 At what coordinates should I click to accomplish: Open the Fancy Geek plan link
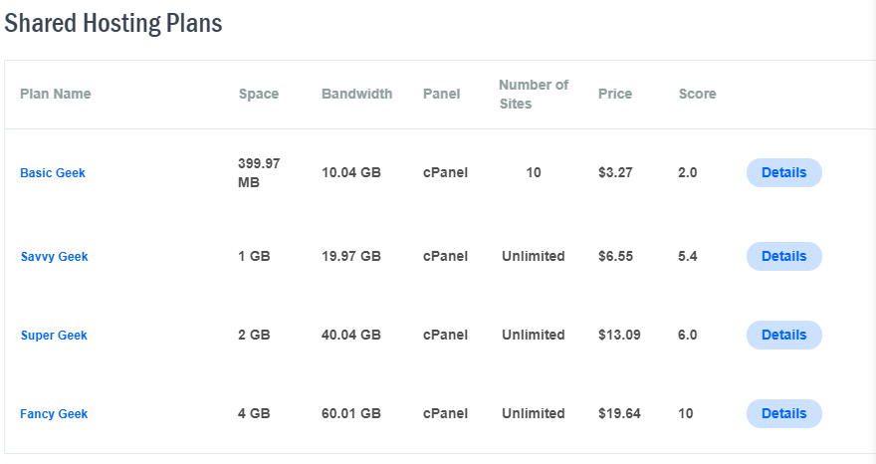[54, 414]
